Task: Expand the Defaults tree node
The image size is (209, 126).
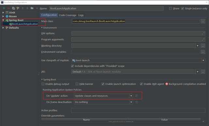Action: [3, 28]
